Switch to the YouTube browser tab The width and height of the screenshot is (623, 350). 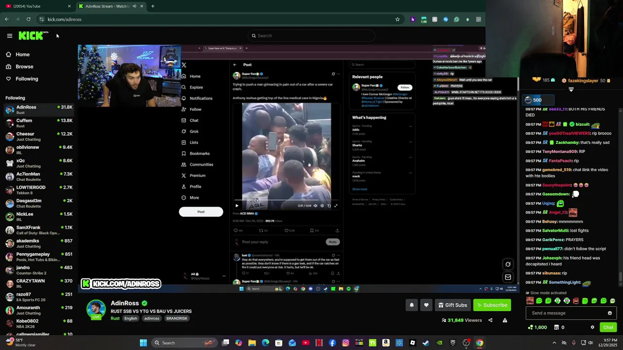click(37, 6)
